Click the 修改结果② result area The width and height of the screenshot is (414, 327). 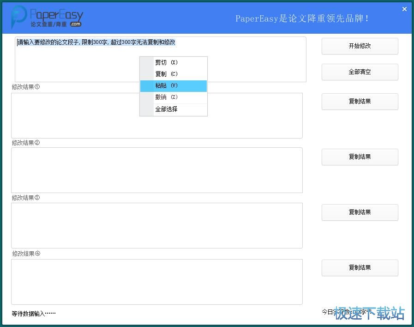pos(157,170)
